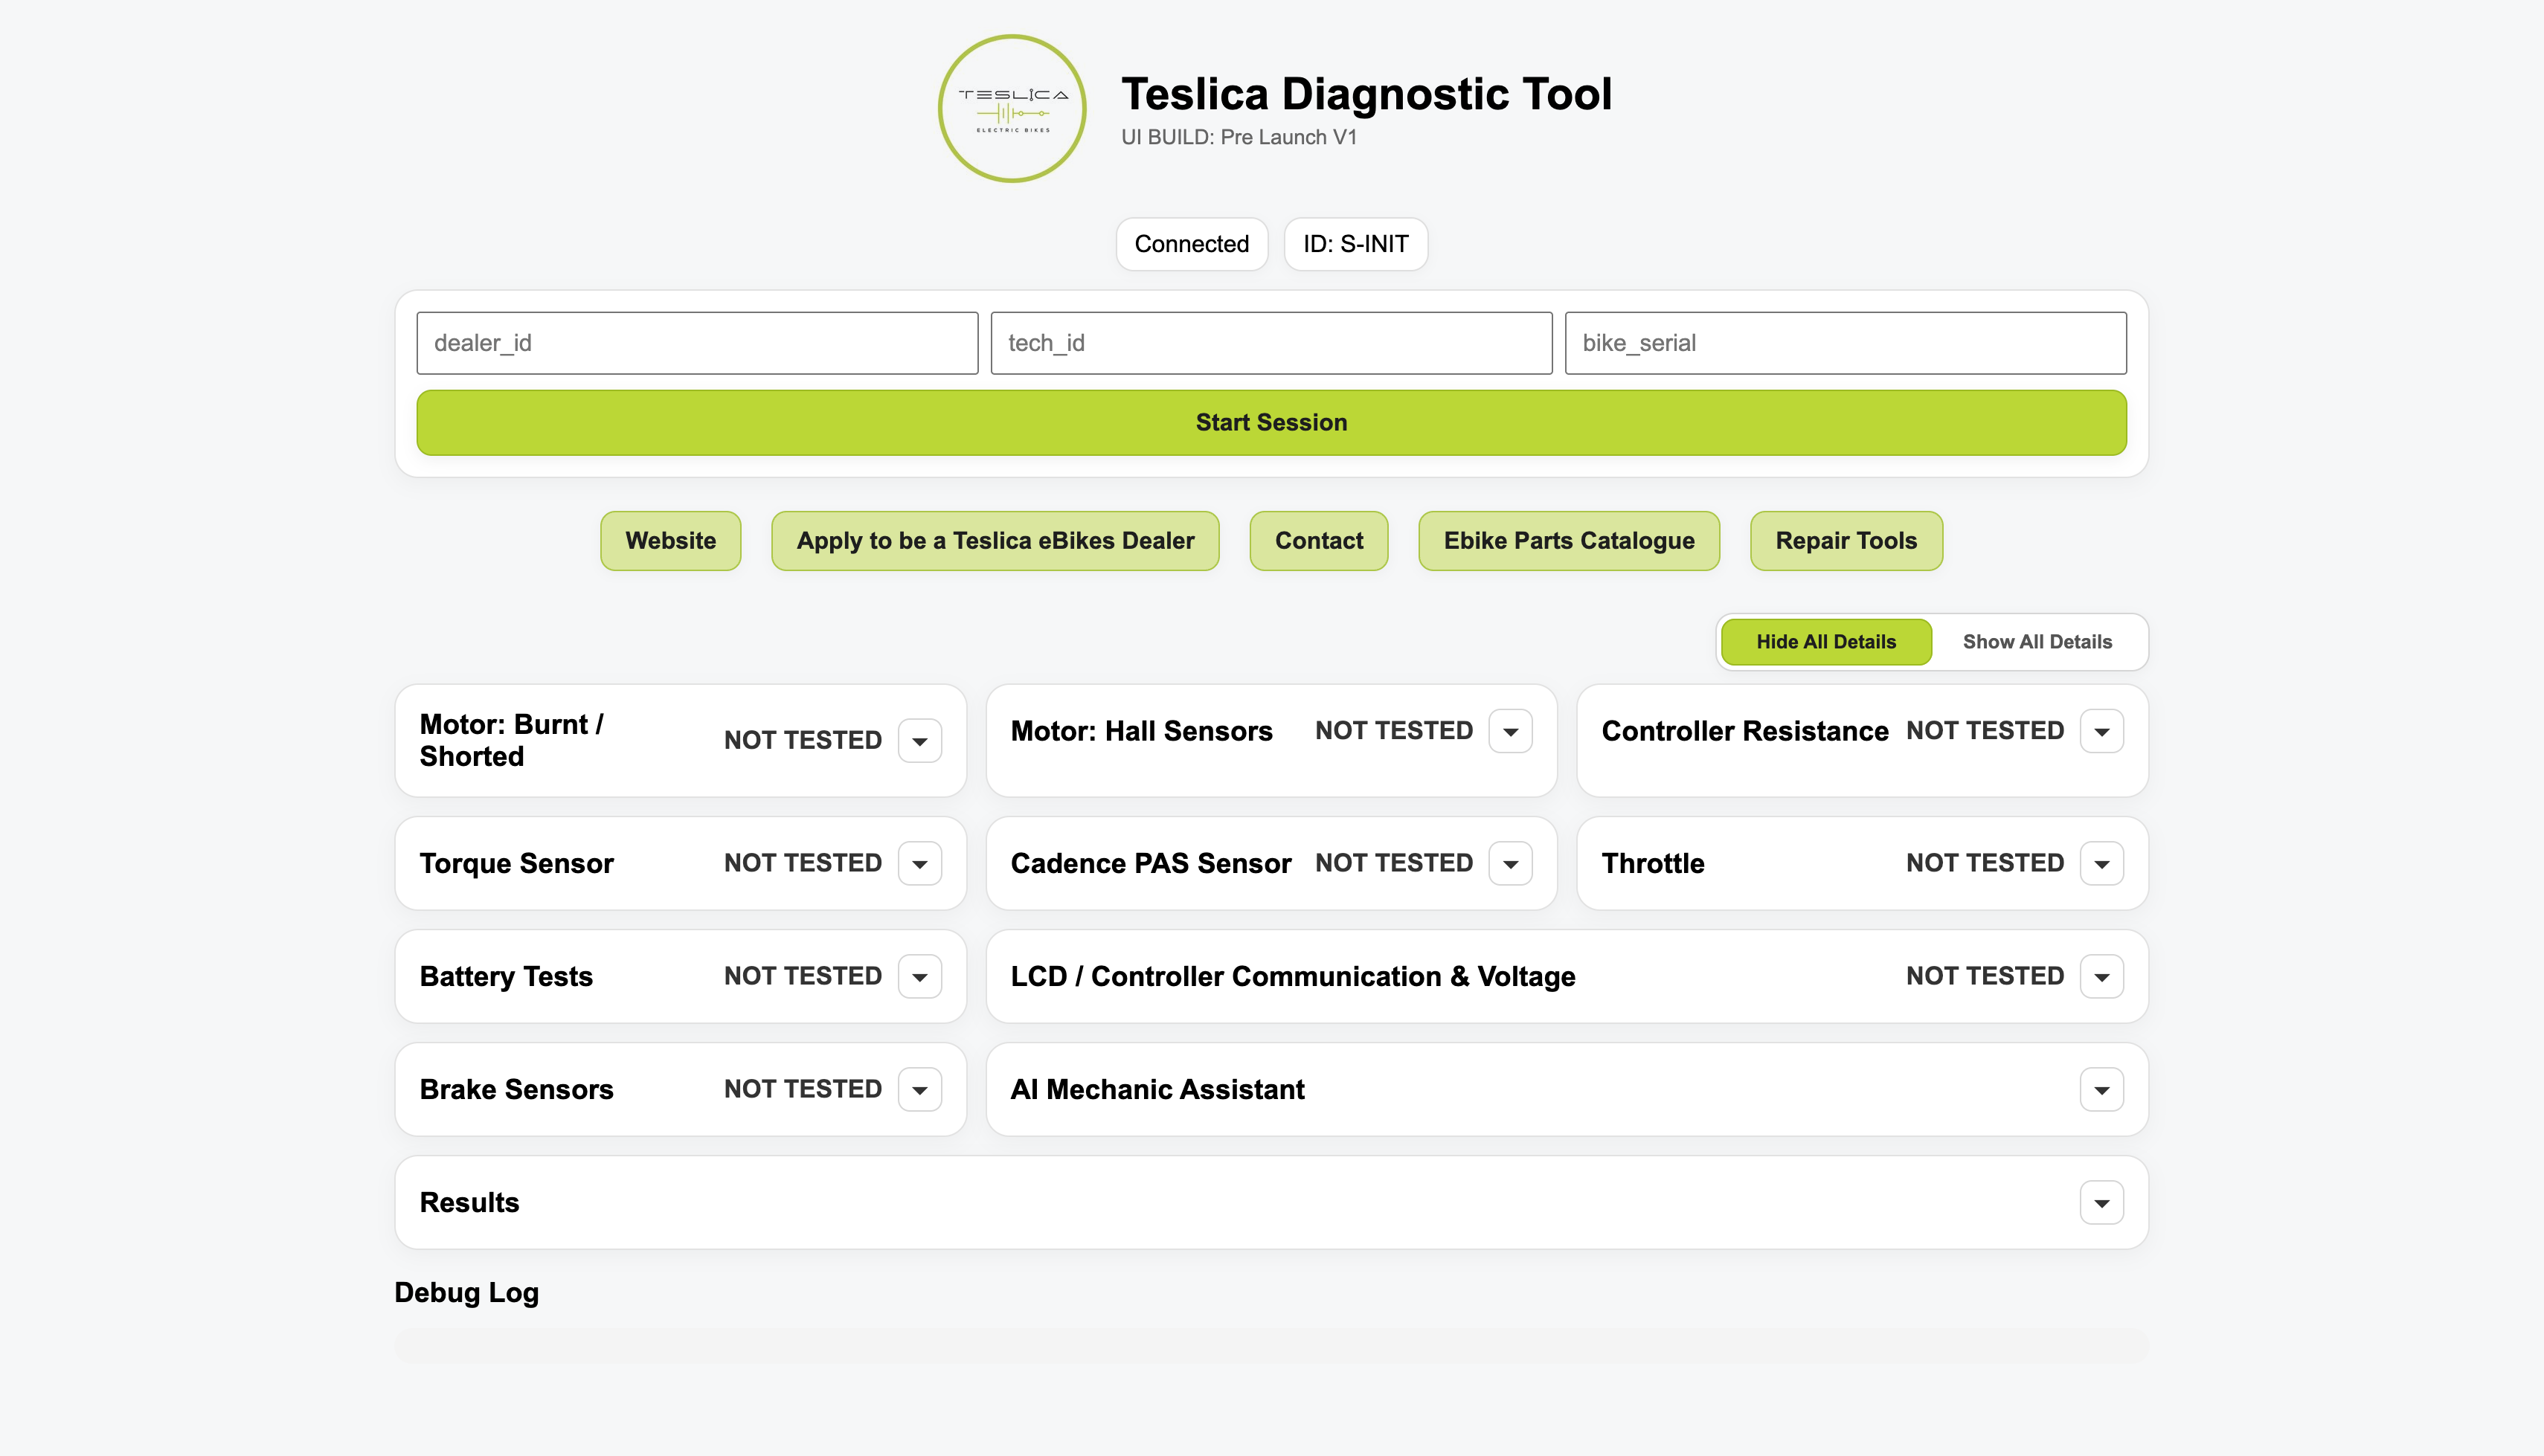2544x1456 pixels.
Task: Click NOT TESTED status on Cadence PAS Sensor
Action: click(x=1394, y=863)
